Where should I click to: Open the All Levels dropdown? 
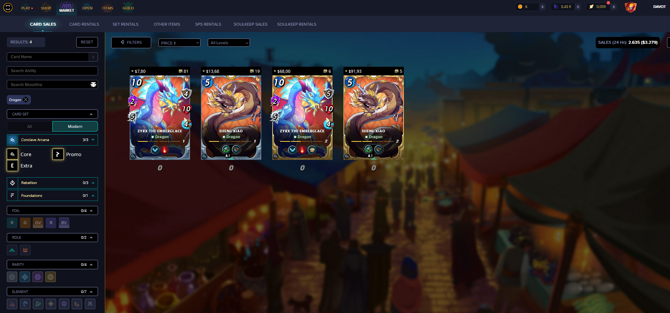229,43
